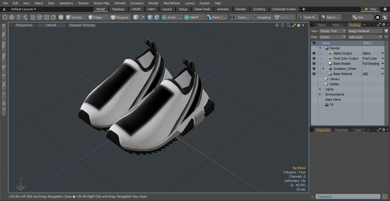Viewport: 390px width, 201px height.
Task: Click the funnel filter icon beside Assign Material
Action: tap(386, 31)
